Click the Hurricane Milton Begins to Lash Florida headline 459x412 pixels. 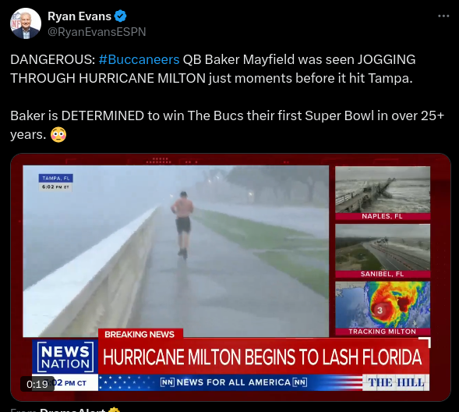(x=263, y=357)
